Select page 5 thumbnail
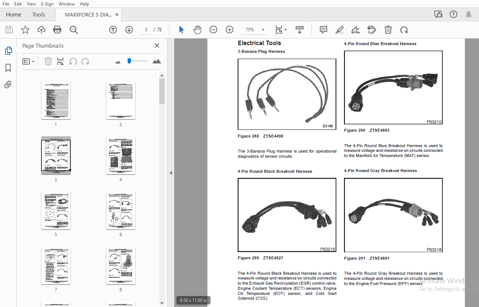Viewport: 479px width, 307px height. pyautogui.click(x=56, y=211)
